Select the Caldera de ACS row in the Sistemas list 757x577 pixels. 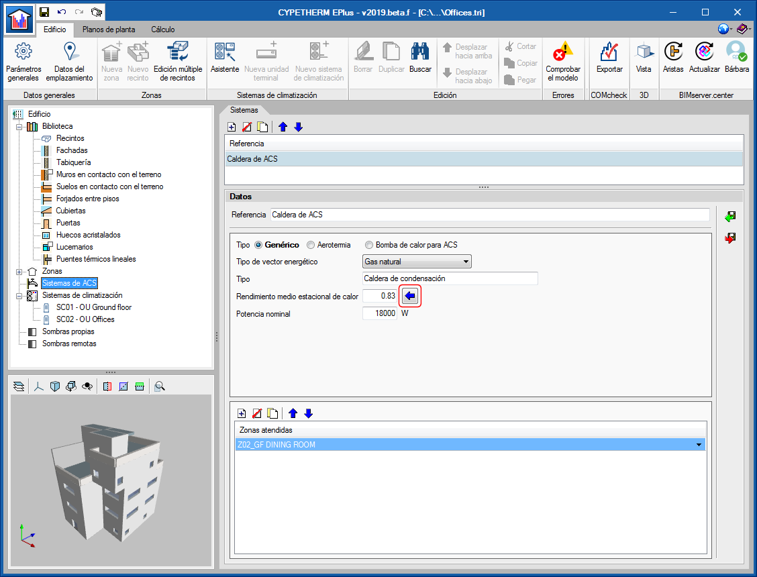point(484,159)
